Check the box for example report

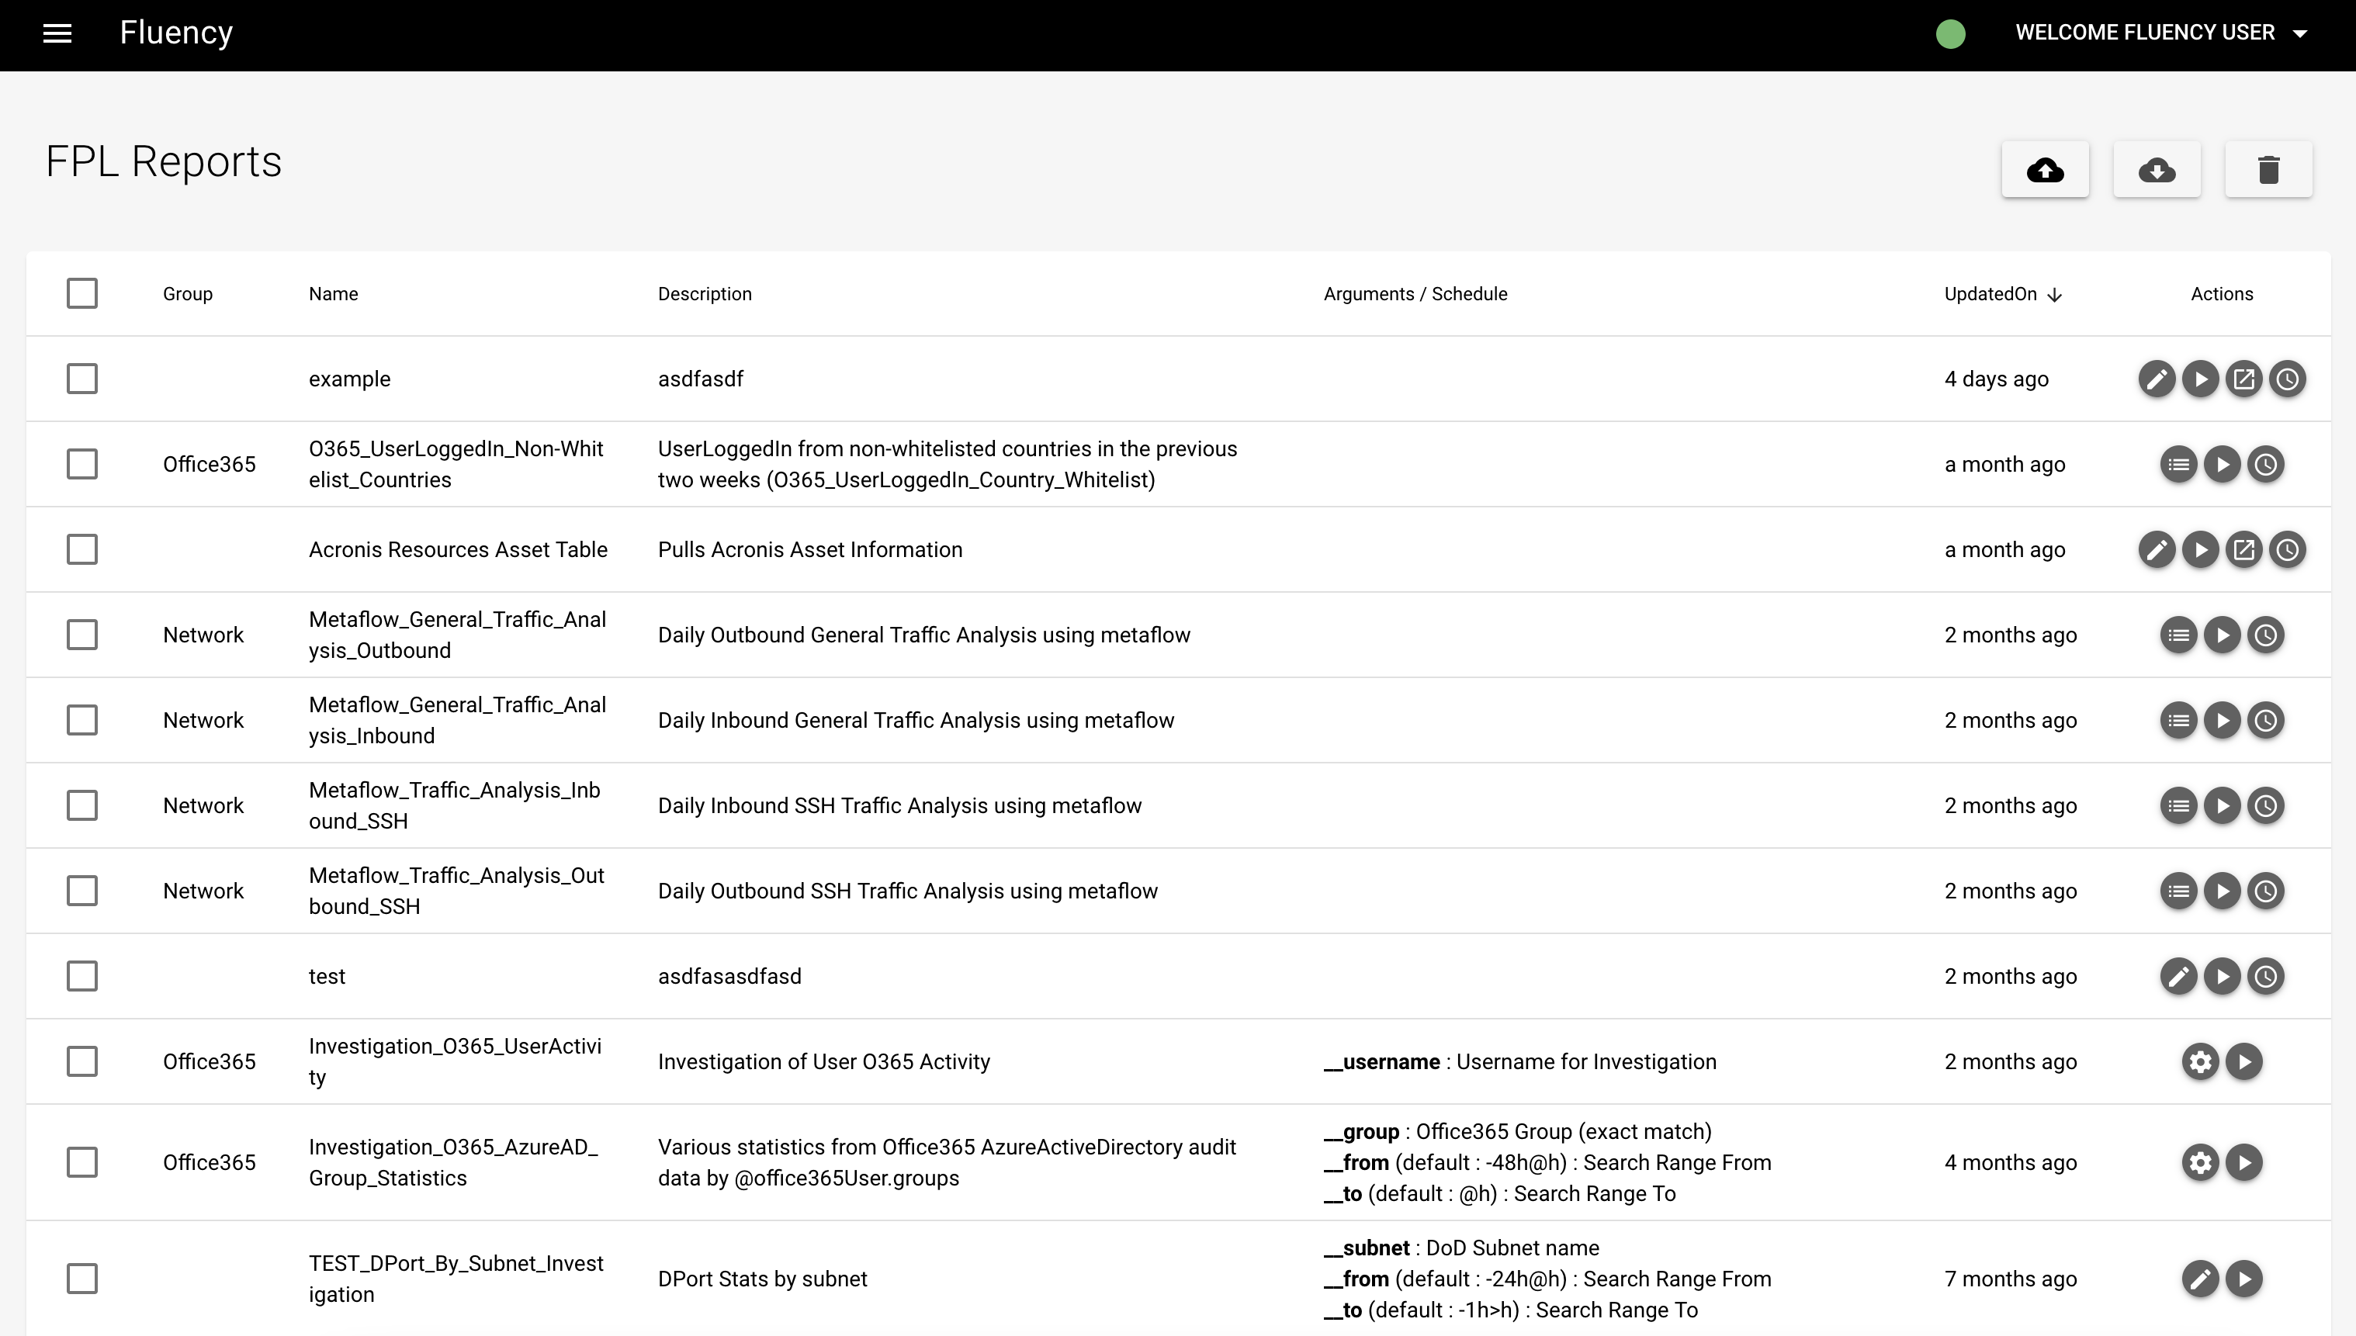[x=81, y=379]
